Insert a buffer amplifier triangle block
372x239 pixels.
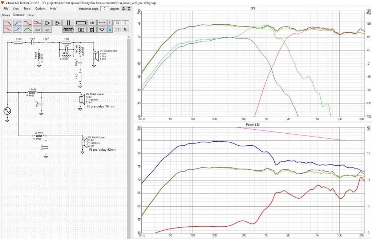47,23
